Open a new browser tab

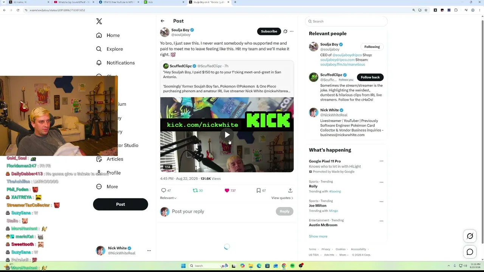[235, 2]
